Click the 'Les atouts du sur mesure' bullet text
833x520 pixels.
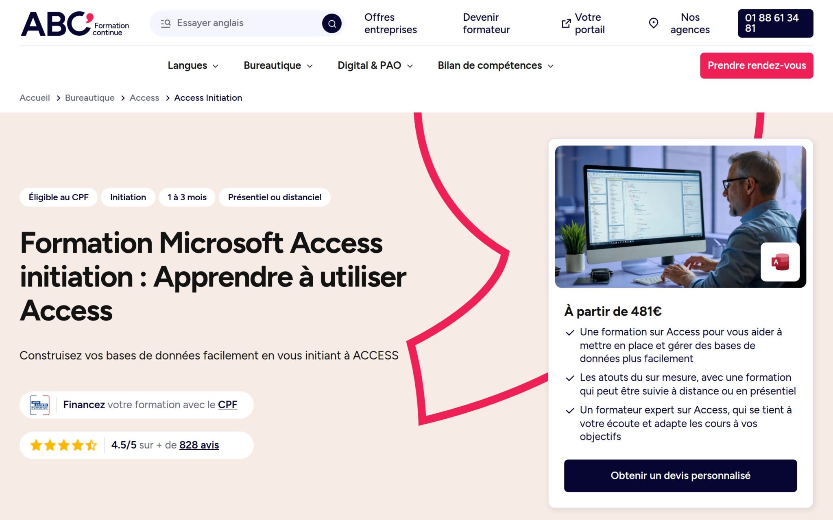point(688,384)
